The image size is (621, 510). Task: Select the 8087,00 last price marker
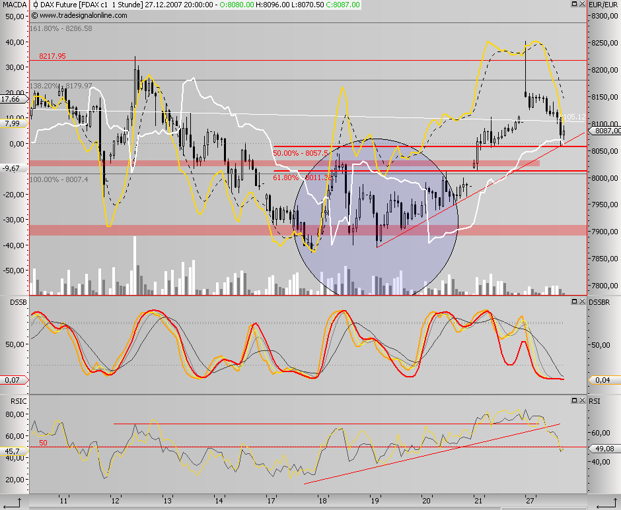[x=606, y=131]
